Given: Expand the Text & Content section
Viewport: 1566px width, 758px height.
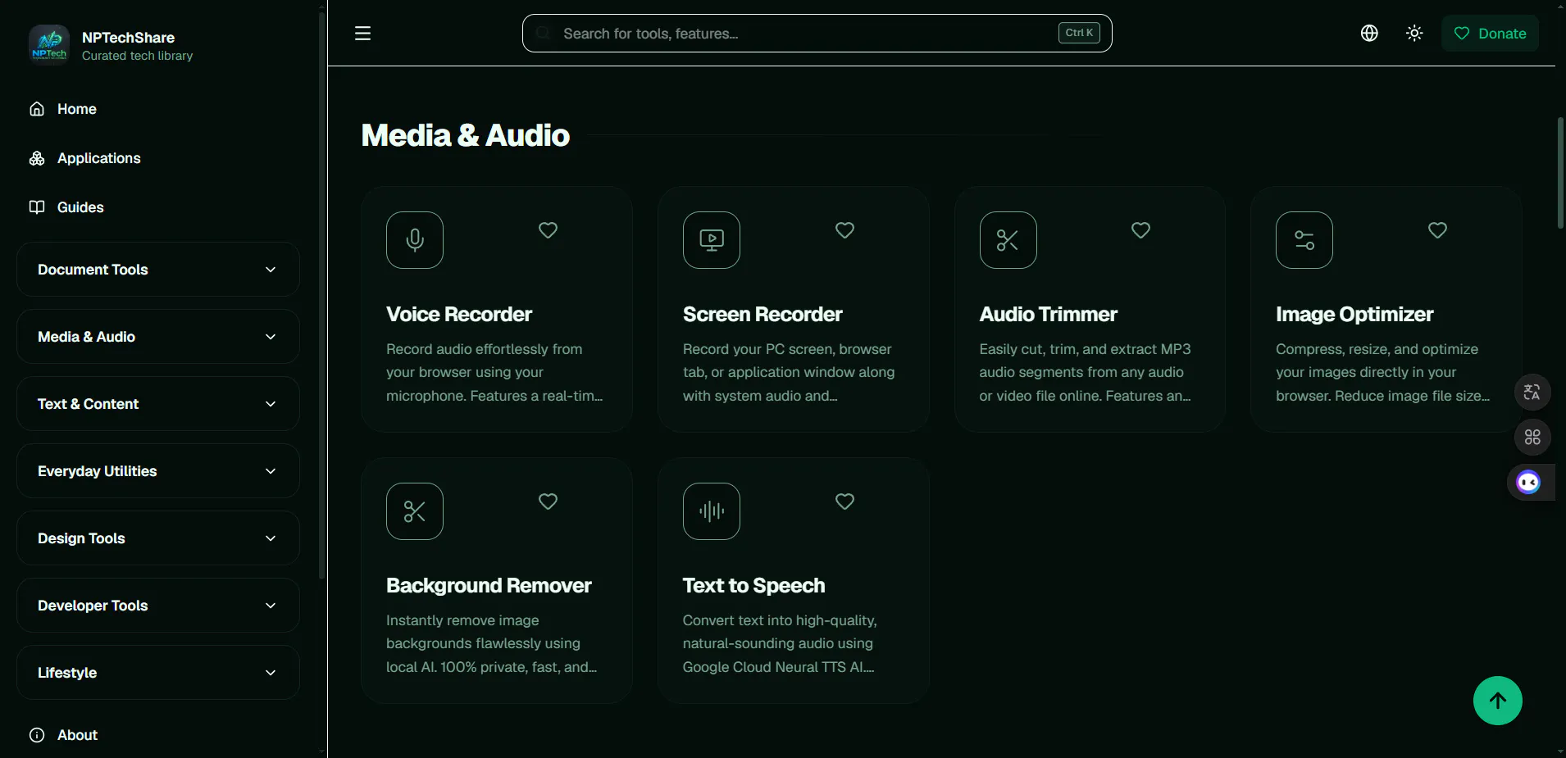Looking at the screenshot, I should point(157,404).
